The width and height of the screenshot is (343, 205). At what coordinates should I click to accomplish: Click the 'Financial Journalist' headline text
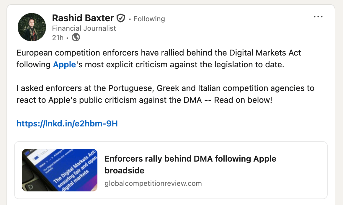84,28
